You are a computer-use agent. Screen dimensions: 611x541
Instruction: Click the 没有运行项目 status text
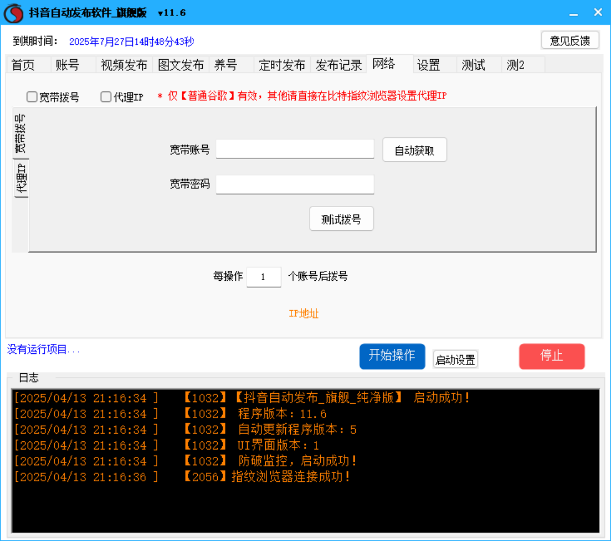[x=44, y=349]
